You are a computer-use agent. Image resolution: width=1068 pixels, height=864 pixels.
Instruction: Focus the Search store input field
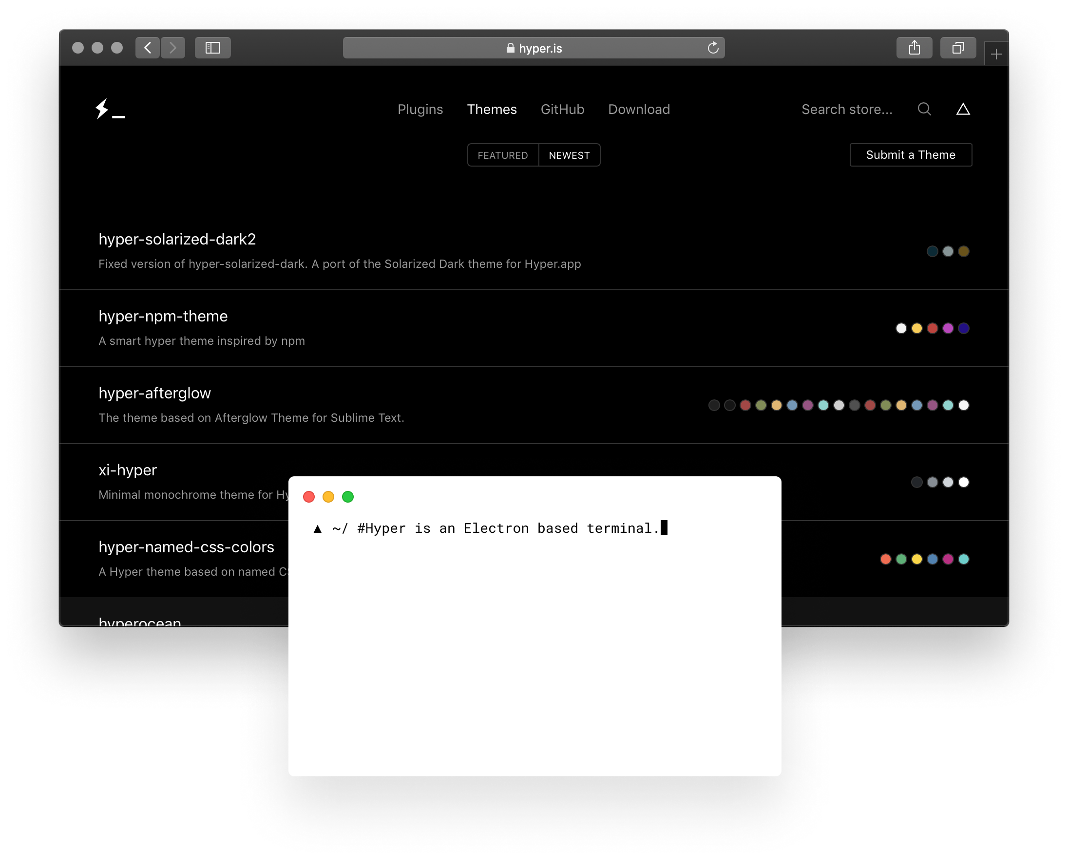[846, 109]
